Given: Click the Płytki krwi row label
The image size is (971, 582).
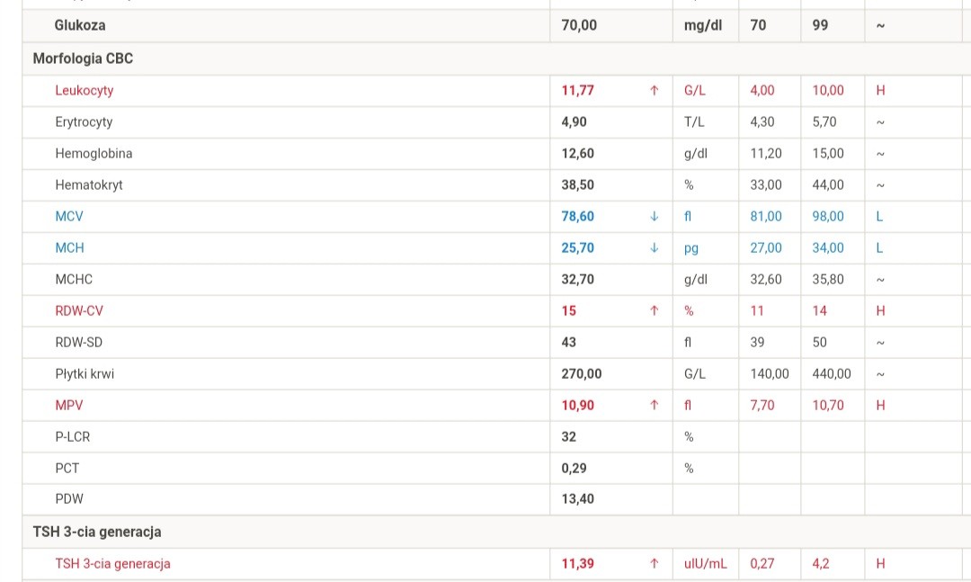Looking at the screenshot, I should click(85, 373).
